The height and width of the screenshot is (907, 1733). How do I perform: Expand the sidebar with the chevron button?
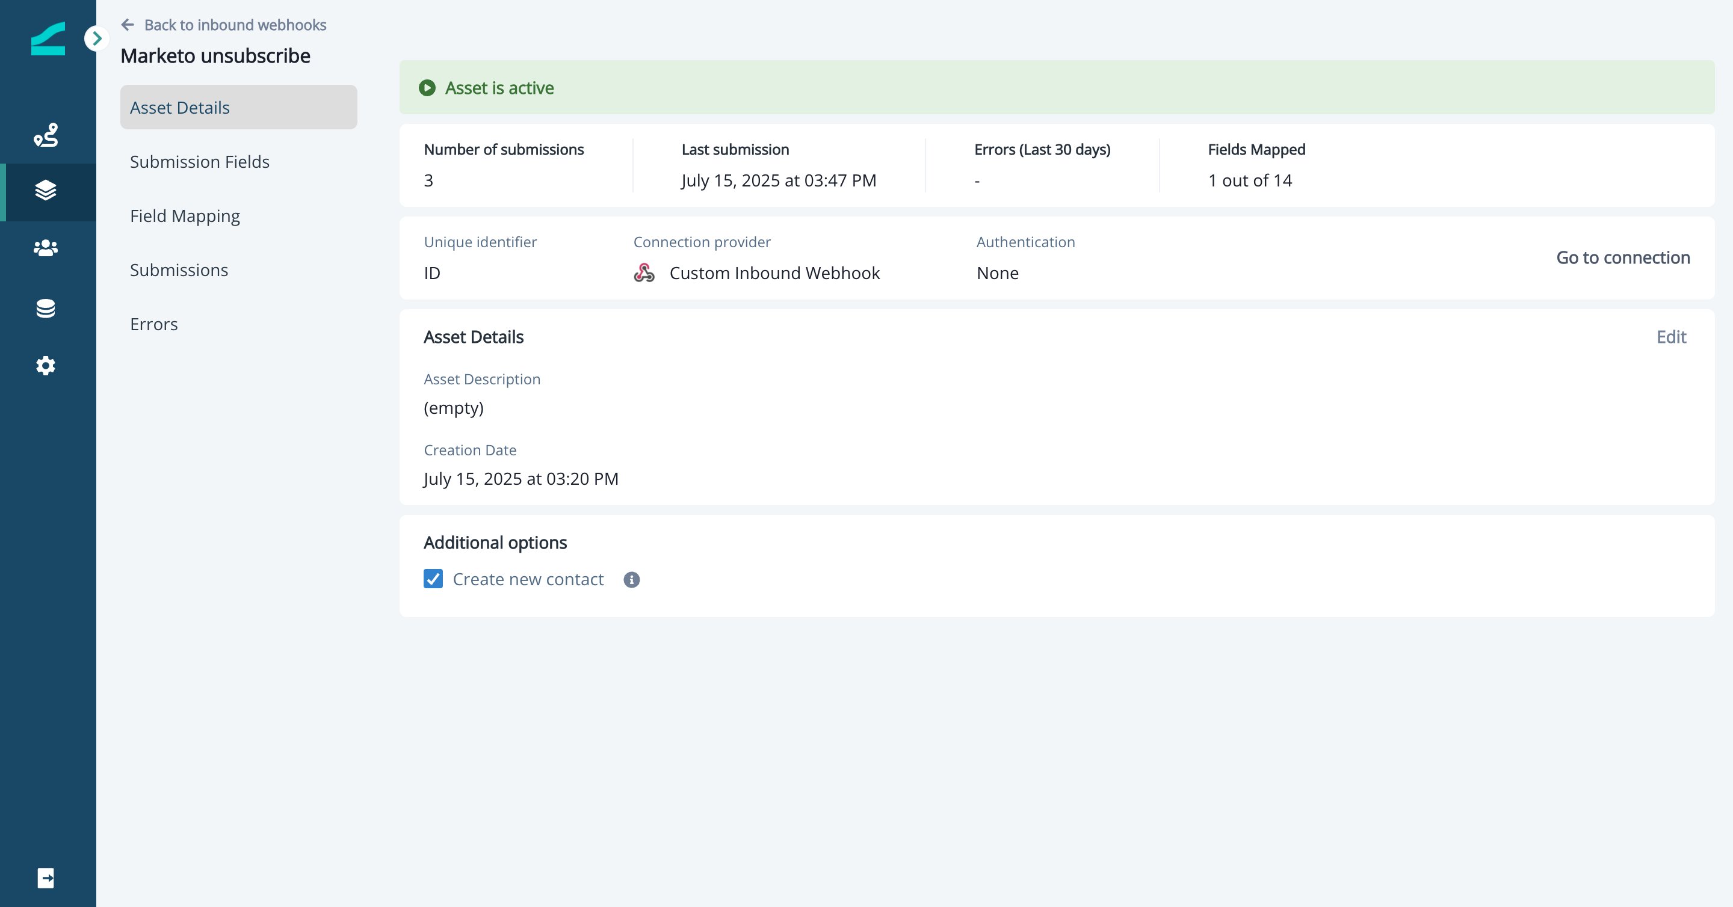(x=97, y=38)
